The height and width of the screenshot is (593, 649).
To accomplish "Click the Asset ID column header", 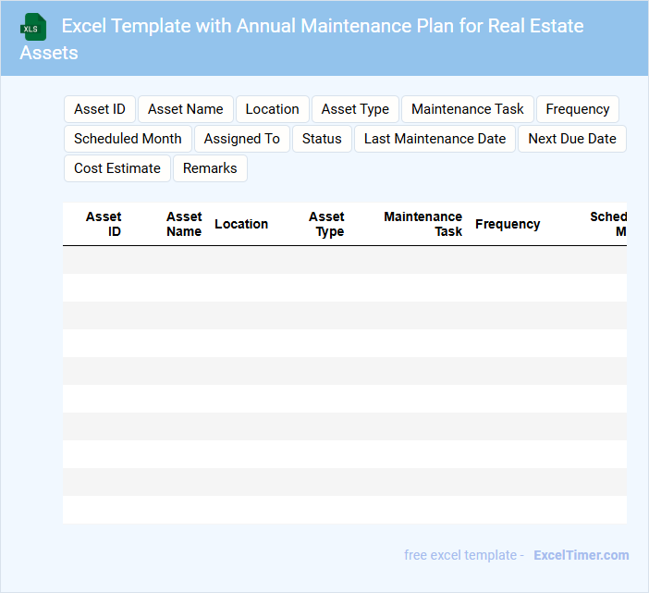I will [104, 224].
